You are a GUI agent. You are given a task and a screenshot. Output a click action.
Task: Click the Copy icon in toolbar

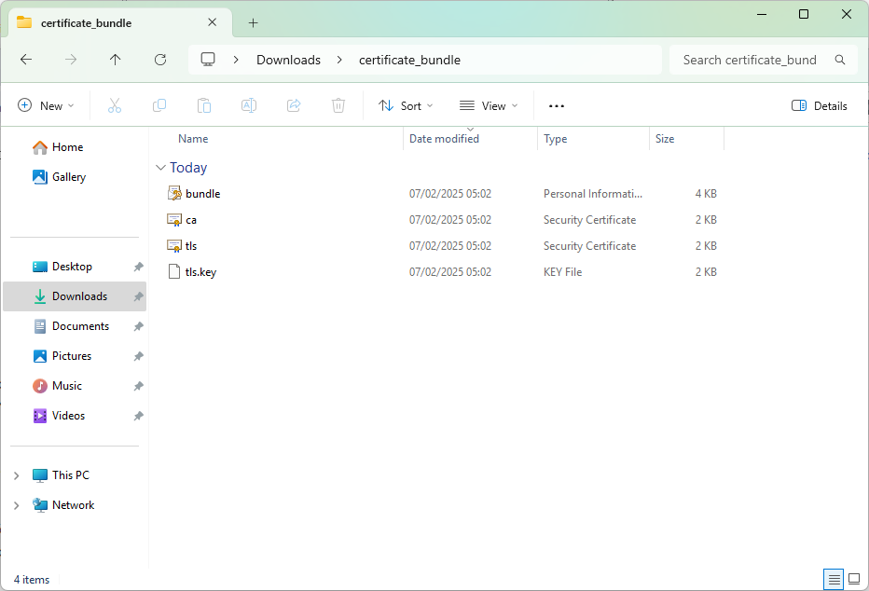pyautogui.click(x=159, y=106)
